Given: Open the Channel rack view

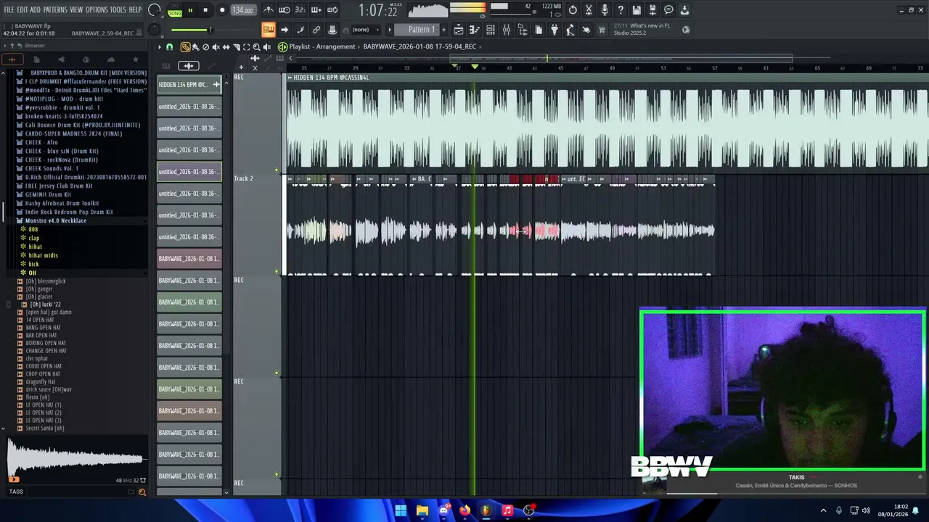Looking at the screenshot, I should pyautogui.click(x=491, y=30).
